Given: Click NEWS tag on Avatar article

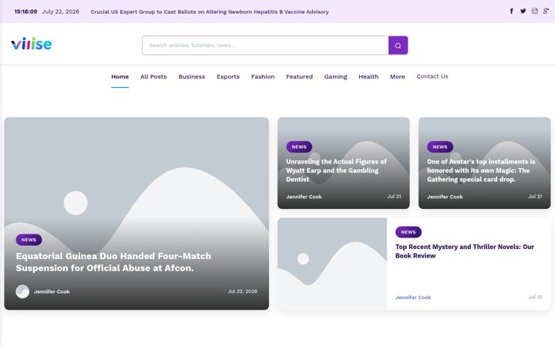Looking at the screenshot, I should coord(440,147).
